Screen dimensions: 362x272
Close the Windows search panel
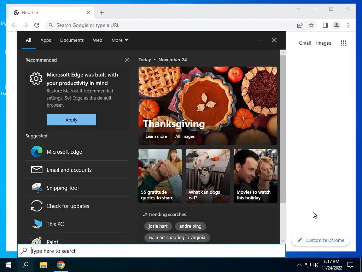(274, 40)
